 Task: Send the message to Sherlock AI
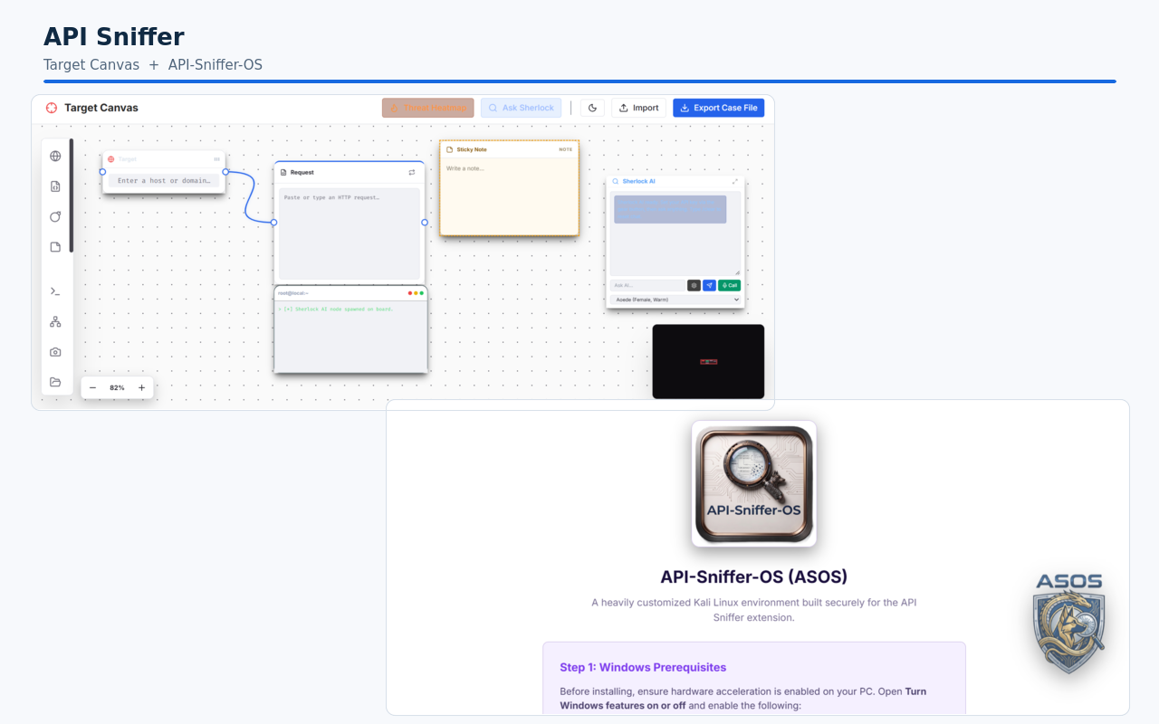pos(709,285)
